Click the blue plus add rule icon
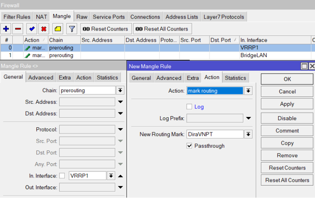This screenshot has width=315, height=198. 6,29
